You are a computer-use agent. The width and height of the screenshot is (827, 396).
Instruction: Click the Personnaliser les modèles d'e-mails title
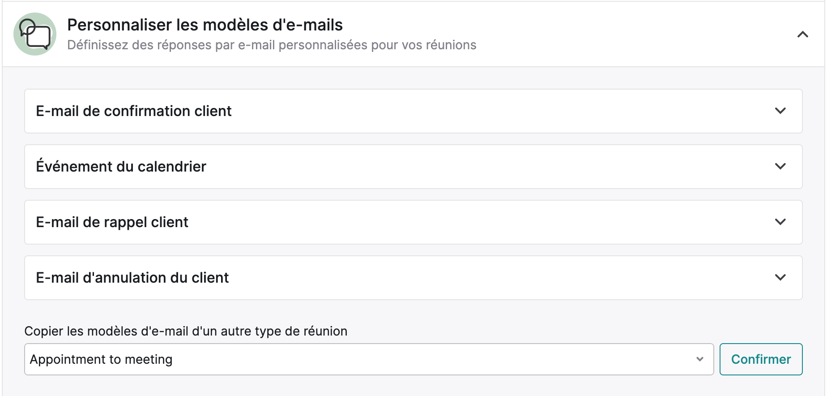pos(205,25)
